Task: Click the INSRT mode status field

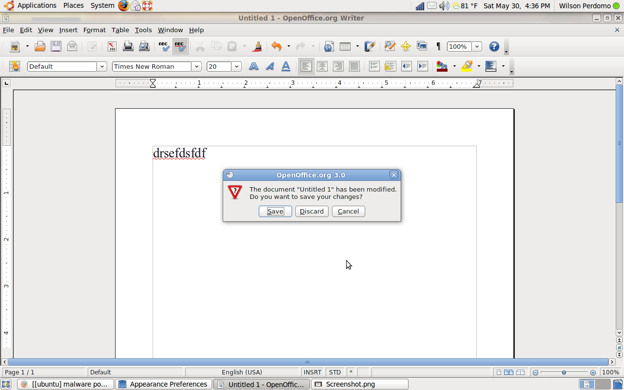Action: pyautogui.click(x=312, y=372)
